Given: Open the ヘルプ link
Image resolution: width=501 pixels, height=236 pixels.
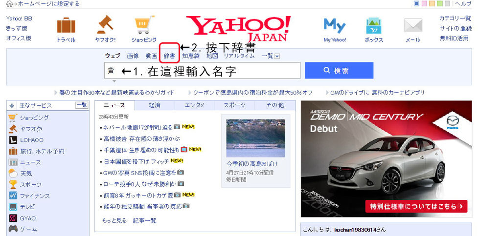Looking at the screenshot, I should pos(463,4).
